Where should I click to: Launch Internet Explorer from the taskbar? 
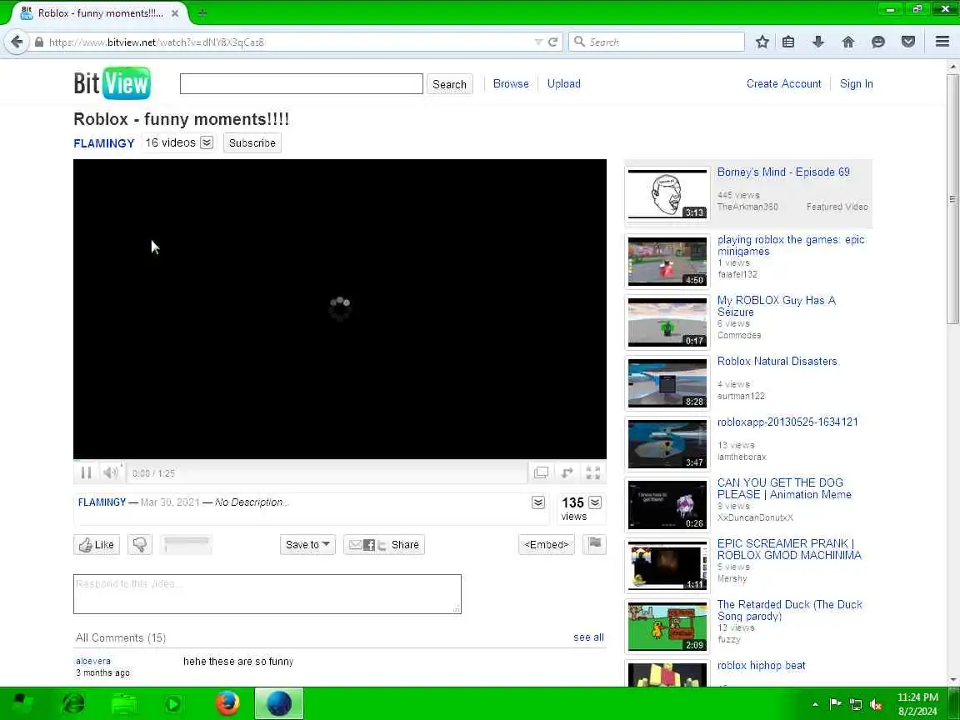73,703
